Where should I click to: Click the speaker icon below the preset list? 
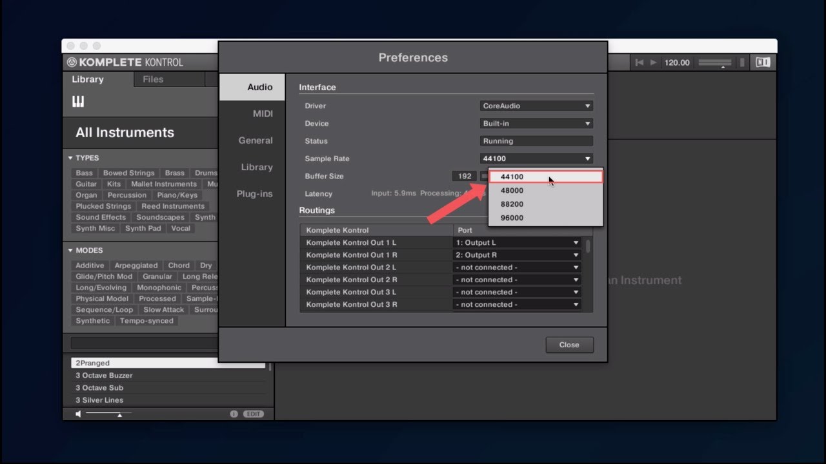78,414
